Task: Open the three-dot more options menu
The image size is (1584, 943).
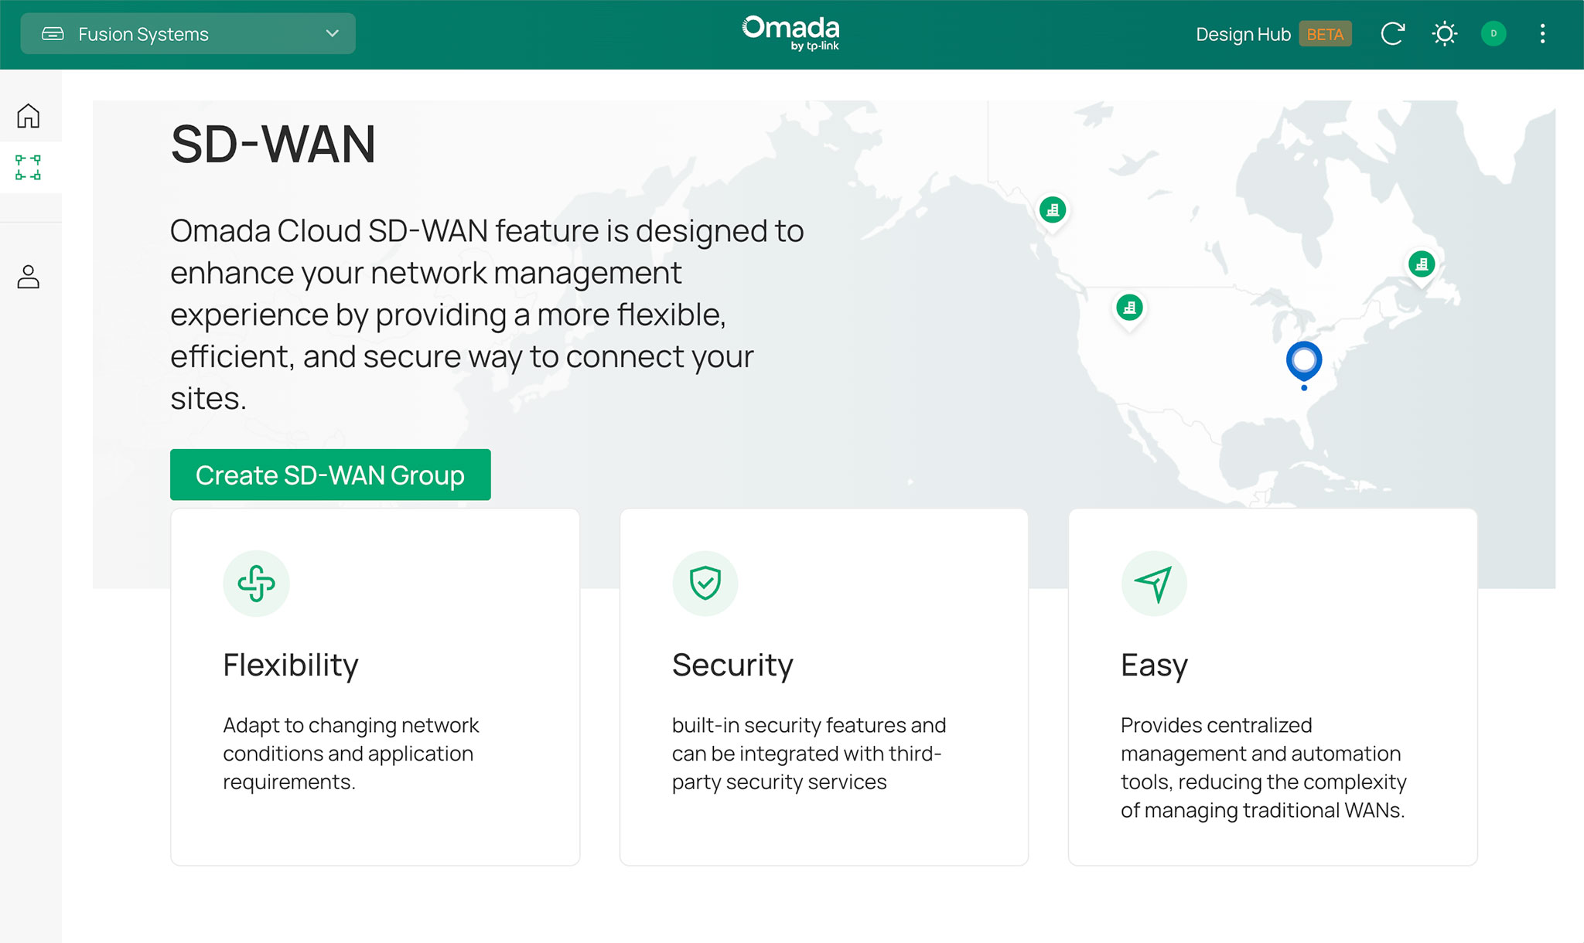Action: pos(1542,34)
